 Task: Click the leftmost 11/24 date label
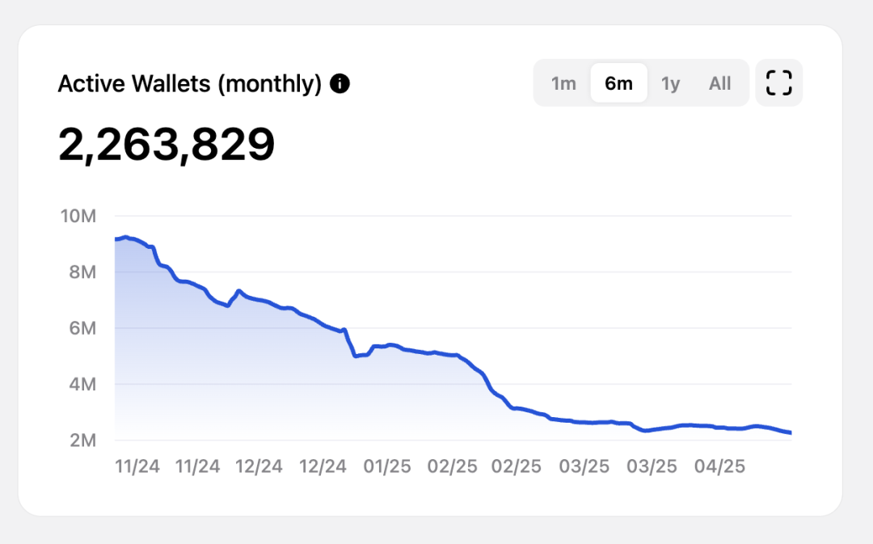(137, 466)
